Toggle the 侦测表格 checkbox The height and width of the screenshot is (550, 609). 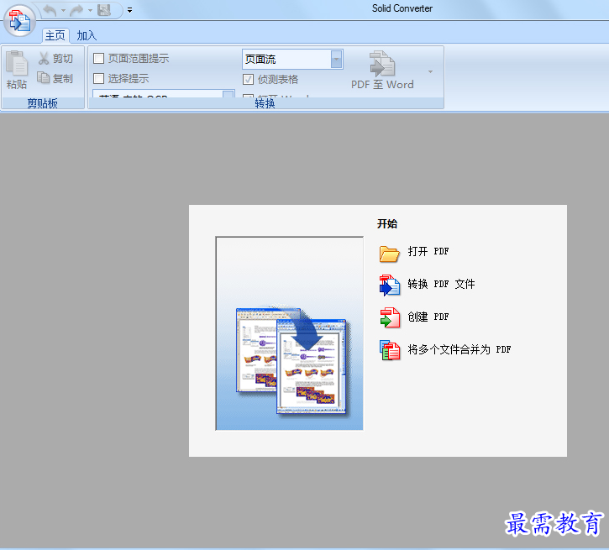(x=248, y=80)
